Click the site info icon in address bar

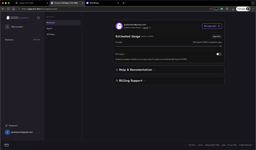point(19,9)
